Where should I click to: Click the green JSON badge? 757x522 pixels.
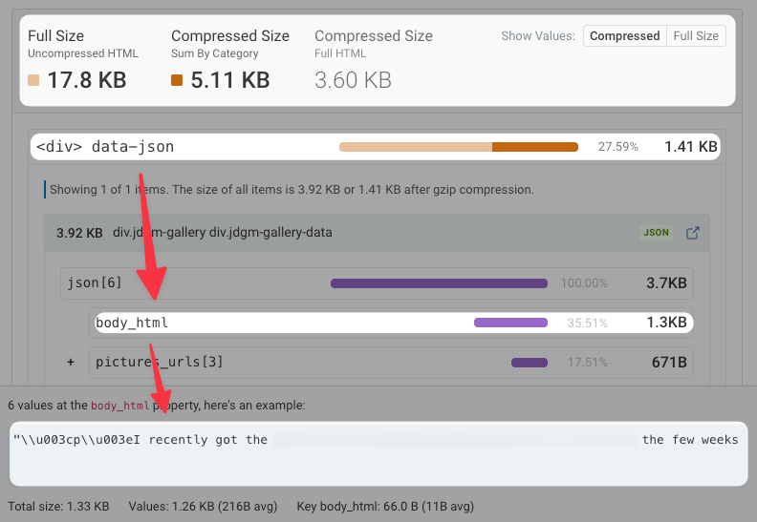[x=657, y=233]
